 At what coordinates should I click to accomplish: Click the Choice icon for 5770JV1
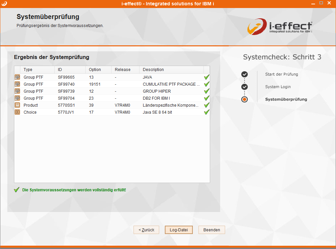click(17, 112)
